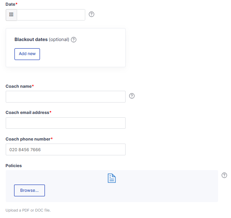The height and width of the screenshot is (218, 231).
Task: Select the Coach email address field
Action: tap(65, 123)
